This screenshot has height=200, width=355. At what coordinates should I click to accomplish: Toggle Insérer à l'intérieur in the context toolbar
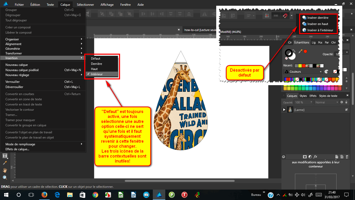coord(318,30)
